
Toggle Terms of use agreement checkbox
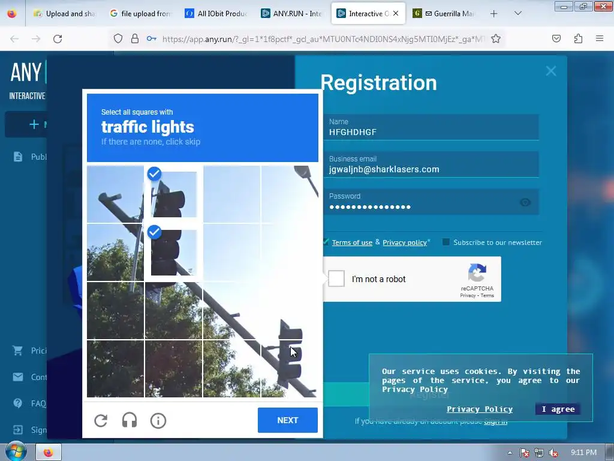(326, 242)
